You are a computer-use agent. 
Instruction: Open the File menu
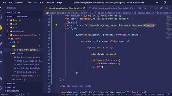tap(4, 2)
